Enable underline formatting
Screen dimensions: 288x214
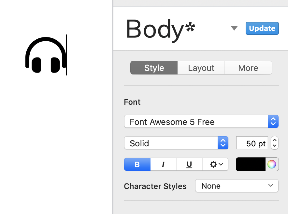coord(189,164)
